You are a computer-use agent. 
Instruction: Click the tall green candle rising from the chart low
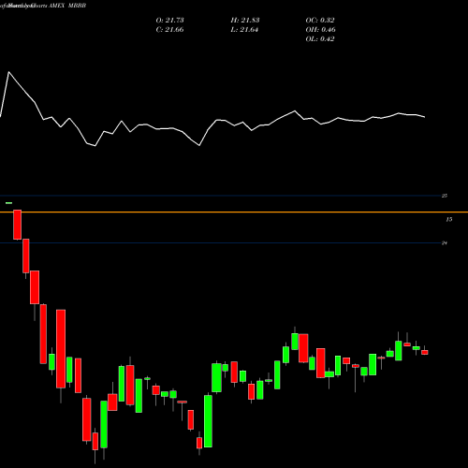point(208,421)
